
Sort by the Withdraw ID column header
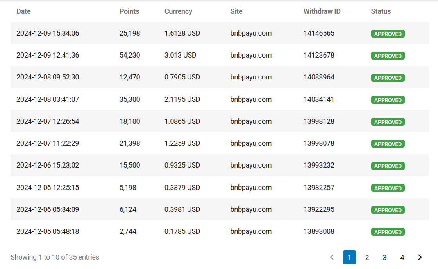pyautogui.click(x=322, y=11)
